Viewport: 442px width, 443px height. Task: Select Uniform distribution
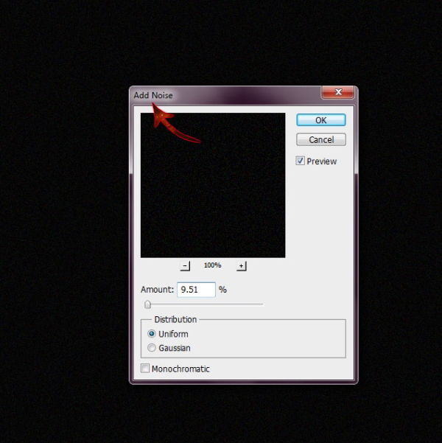[x=152, y=334]
